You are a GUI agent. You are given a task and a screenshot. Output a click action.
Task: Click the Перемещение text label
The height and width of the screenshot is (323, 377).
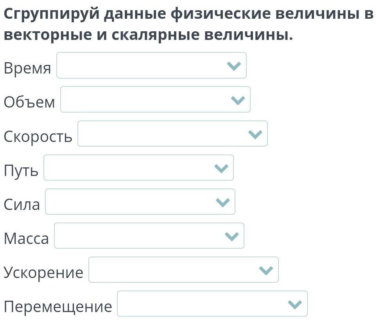pos(58,307)
